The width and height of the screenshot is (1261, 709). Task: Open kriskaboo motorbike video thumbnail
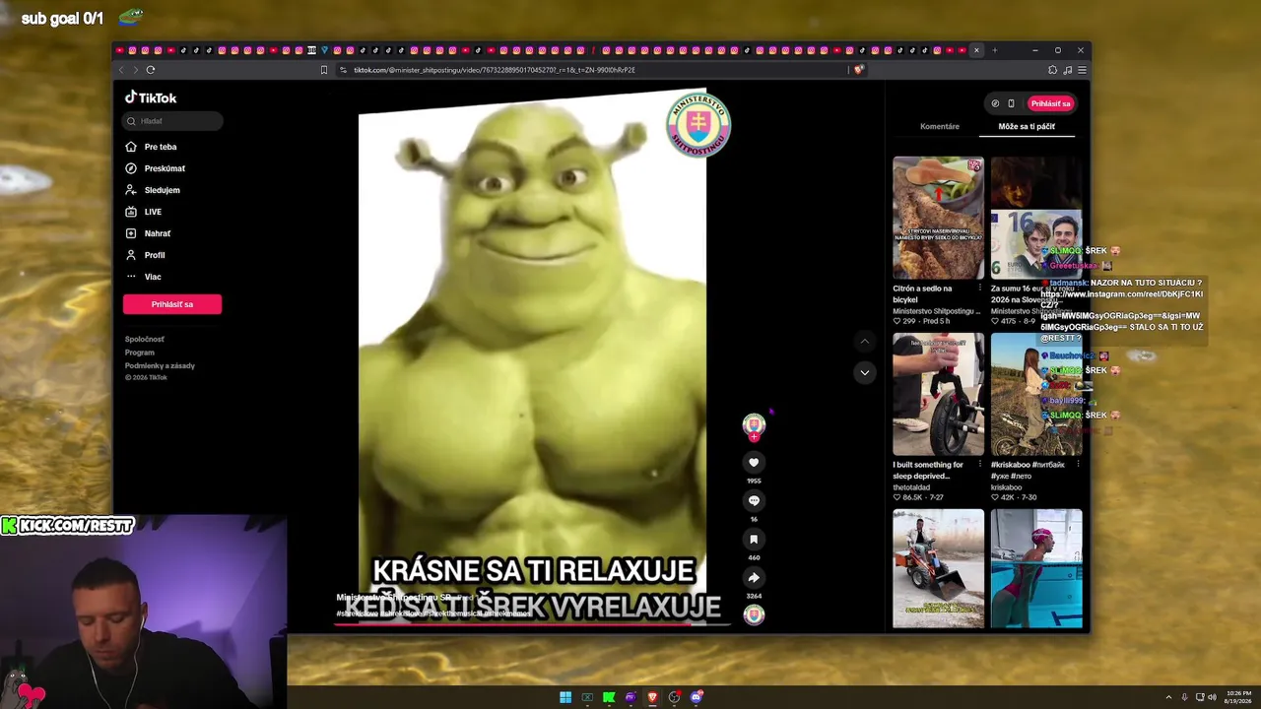tap(1036, 394)
